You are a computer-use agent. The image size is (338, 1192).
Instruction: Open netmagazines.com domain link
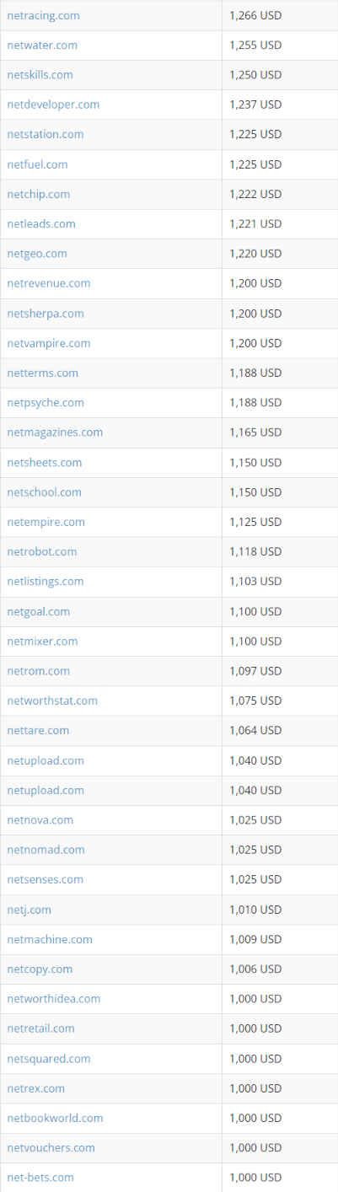[x=55, y=432]
